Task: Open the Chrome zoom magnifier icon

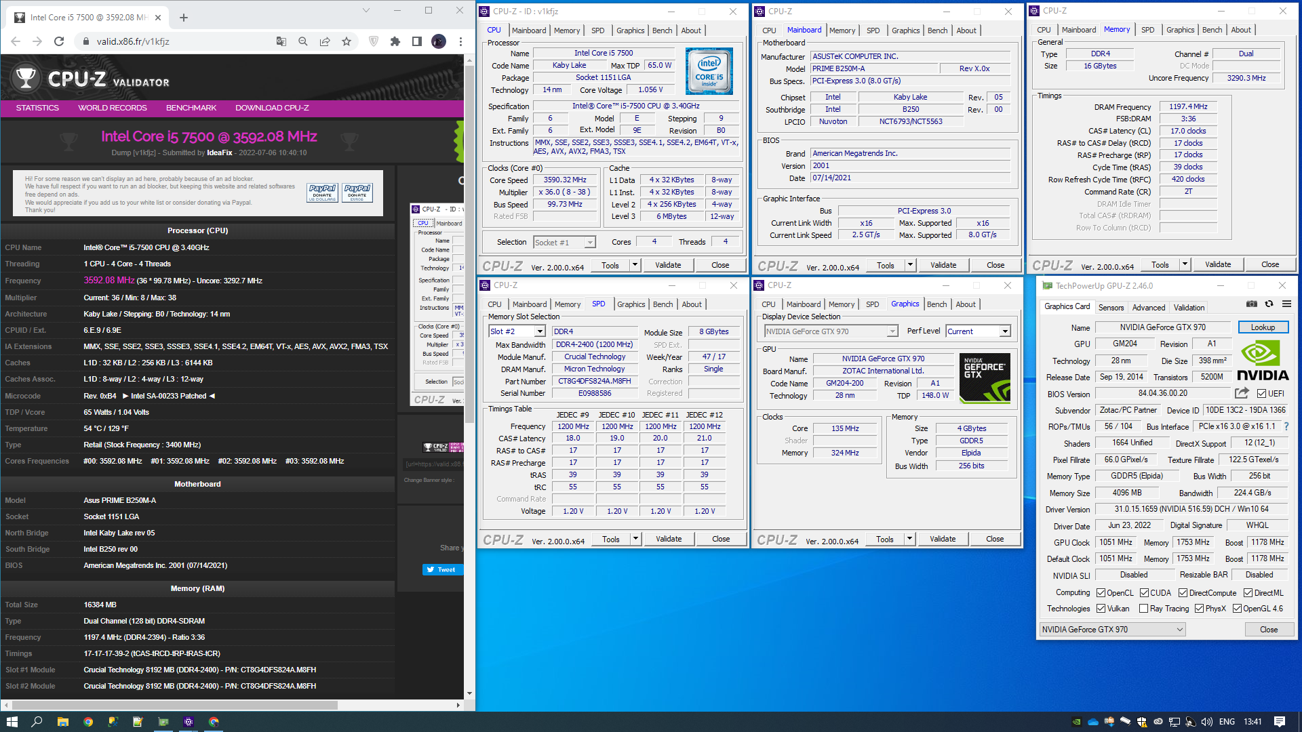Action: pyautogui.click(x=303, y=41)
